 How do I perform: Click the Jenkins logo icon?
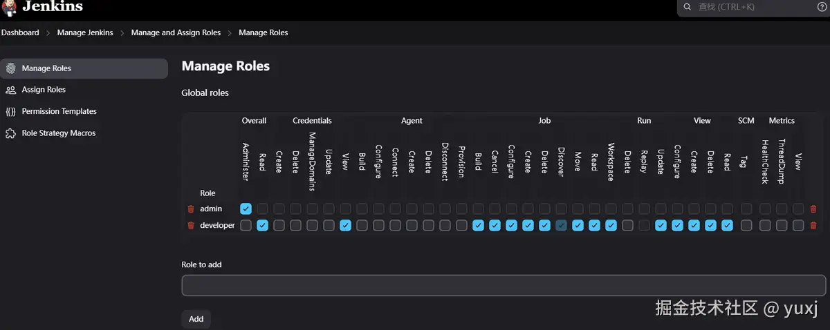point(9,7)
